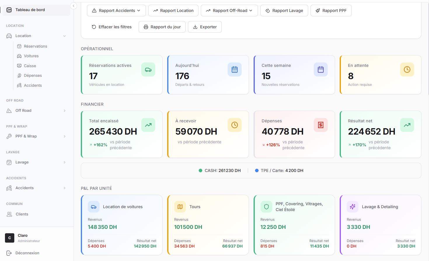Image resolution: width=429 pixels, height=261 pixels.
Task: Open Réservations in the sidebar
Action: coord(35,46)
